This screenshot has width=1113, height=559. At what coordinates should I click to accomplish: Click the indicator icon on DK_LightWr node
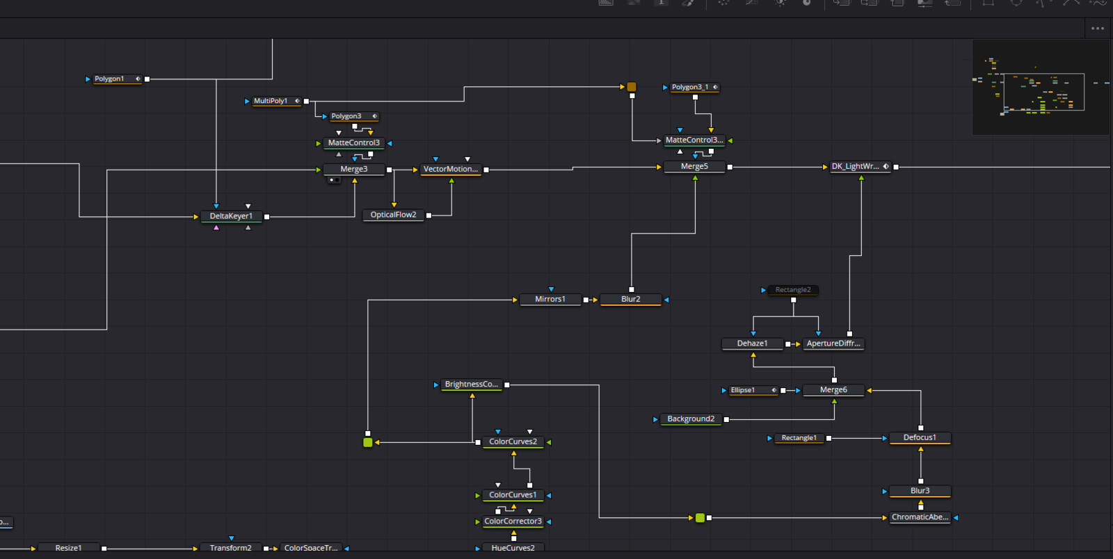(x=886, y=166)
